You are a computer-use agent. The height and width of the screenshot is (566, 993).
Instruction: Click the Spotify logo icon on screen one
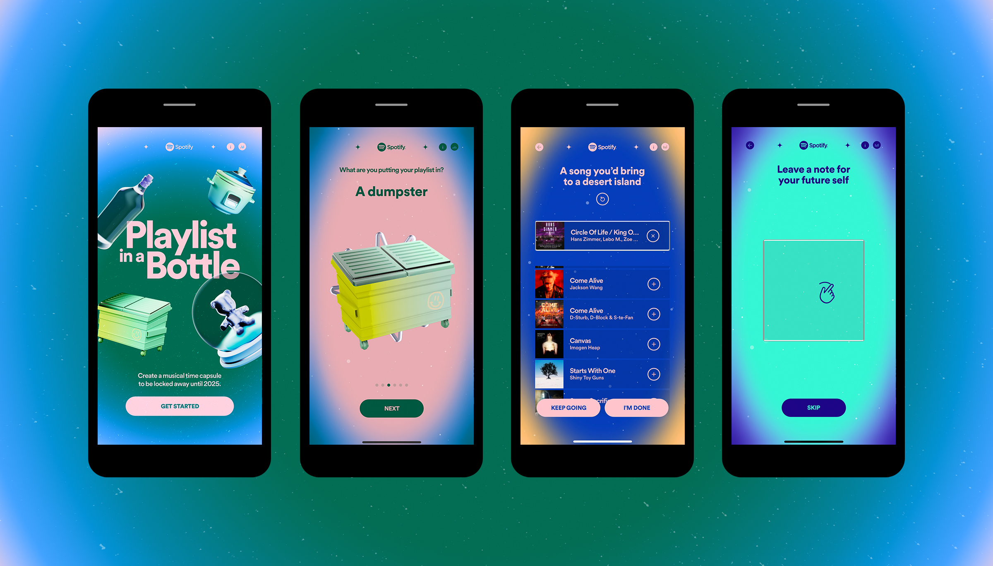click(168, 146)
